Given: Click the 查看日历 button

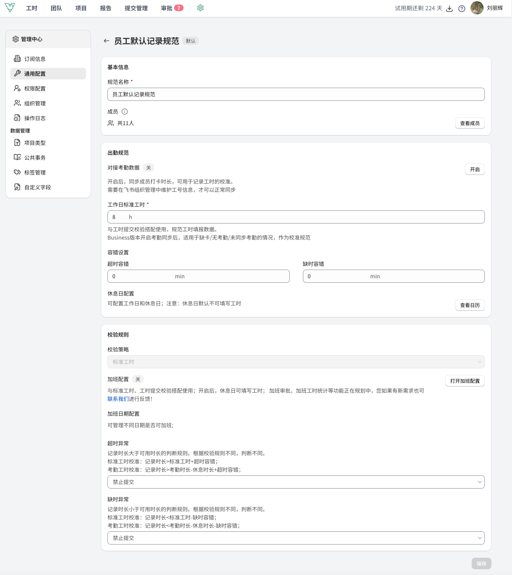Looking at the screenshot, I should (470, 305).
